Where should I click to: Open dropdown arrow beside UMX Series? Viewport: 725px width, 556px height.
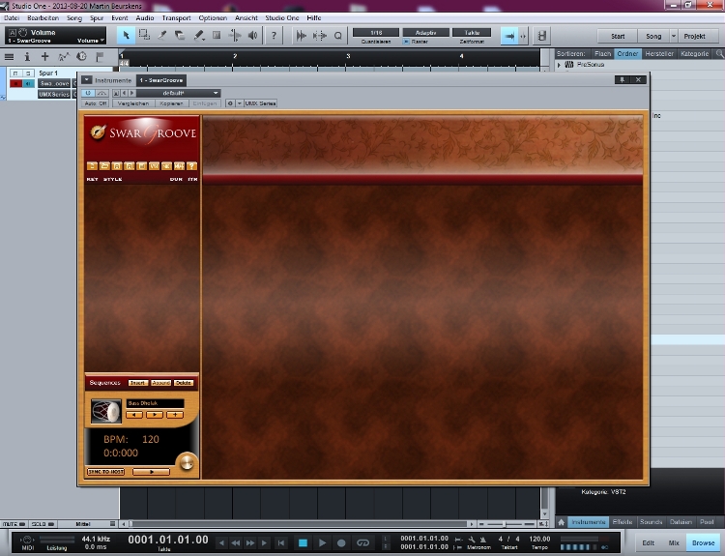240,103
